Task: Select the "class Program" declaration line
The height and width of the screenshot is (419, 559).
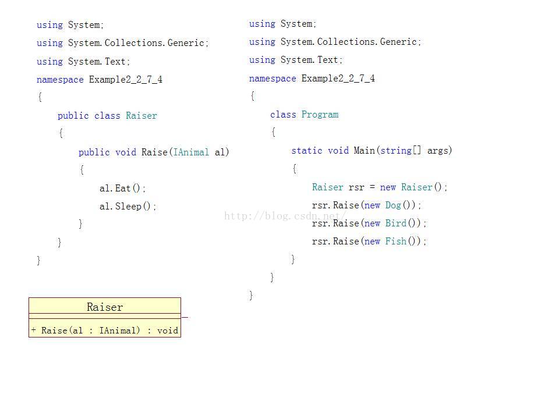Action: [305, 115]
